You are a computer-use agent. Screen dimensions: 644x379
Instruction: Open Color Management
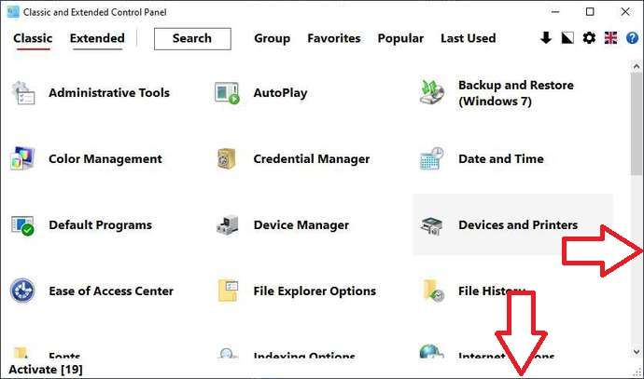[105, 159]
